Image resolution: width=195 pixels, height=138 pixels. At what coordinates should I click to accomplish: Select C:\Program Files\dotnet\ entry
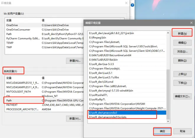tap(127, 42)
